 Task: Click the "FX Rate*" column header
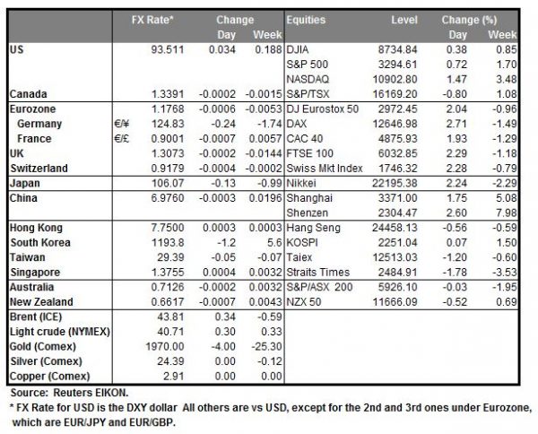[156, 19]
